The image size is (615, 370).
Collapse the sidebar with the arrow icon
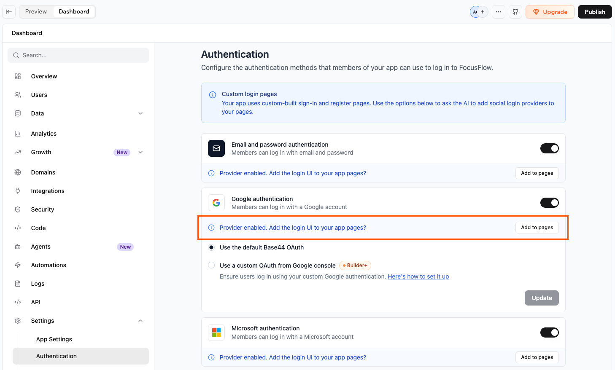click(x=9, y=12)
